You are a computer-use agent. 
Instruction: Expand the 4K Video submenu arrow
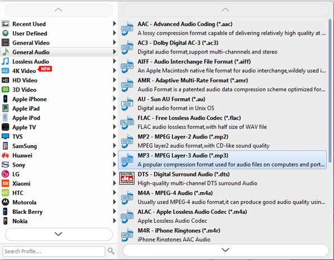click(114, 71)
